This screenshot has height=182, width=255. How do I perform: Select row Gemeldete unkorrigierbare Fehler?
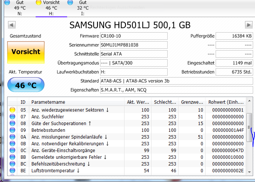tap(127, 157)
